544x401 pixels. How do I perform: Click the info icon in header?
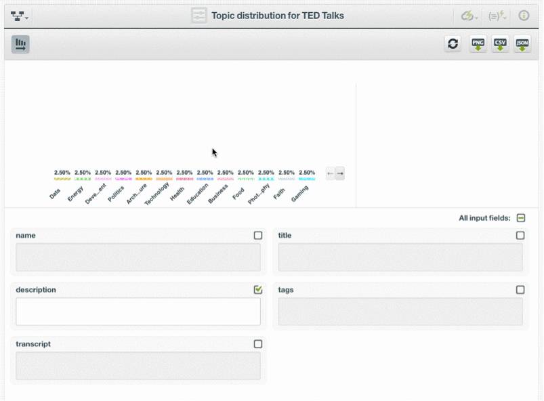(x=524, y=16)
